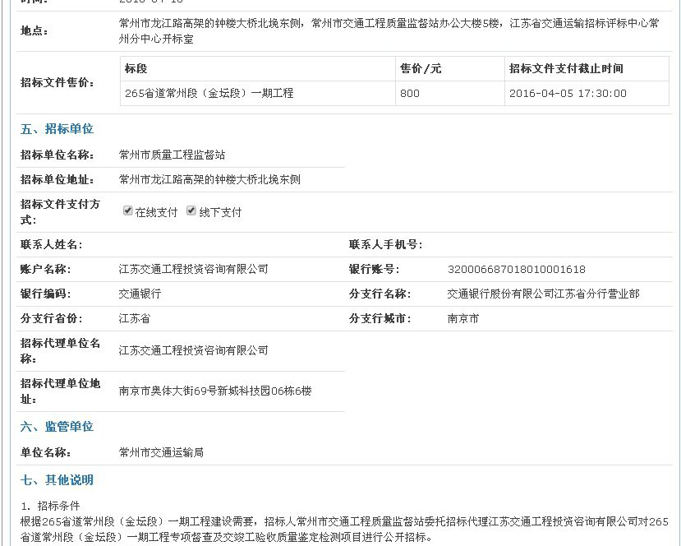Image resolution: width=681 pixels, height=546 pixels.
Task: Click the 招标文件支付截止时间 column header
Action: coord(566,69)
